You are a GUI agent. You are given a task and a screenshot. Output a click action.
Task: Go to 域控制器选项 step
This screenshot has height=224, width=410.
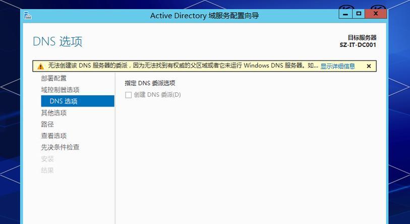click(x=60, y=90)
